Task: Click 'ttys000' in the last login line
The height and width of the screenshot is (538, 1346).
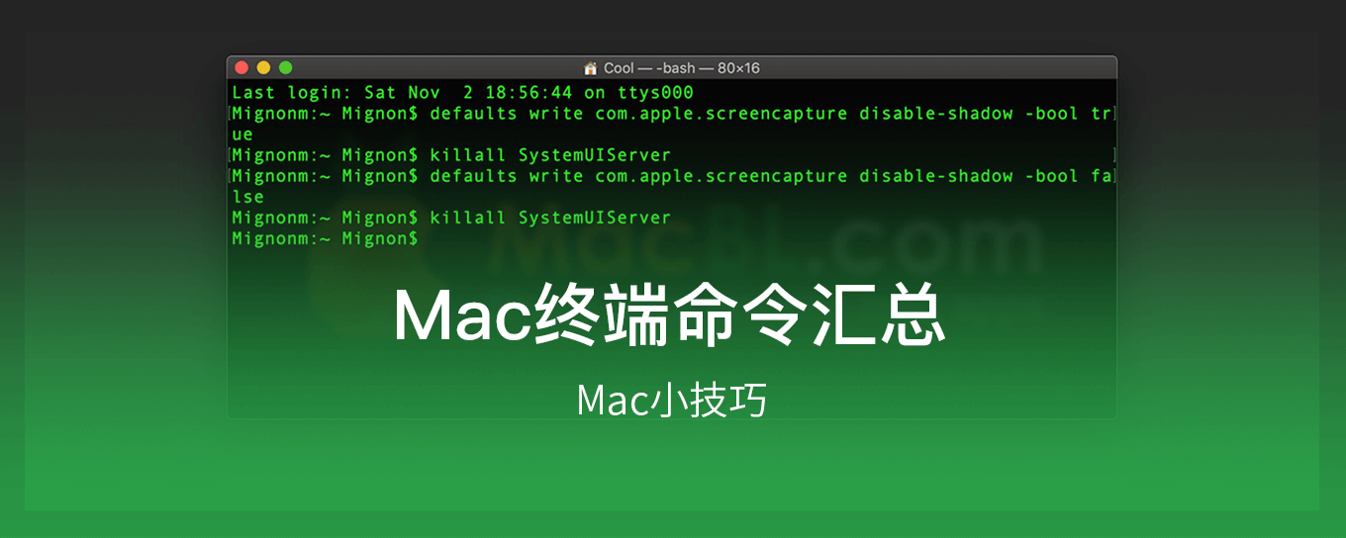Action: pos(655,93)
